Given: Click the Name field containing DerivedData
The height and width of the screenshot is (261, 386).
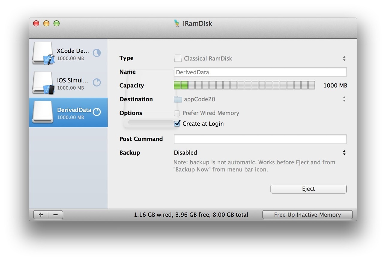Looking at the screenshot, I should [x=260, y=72].
